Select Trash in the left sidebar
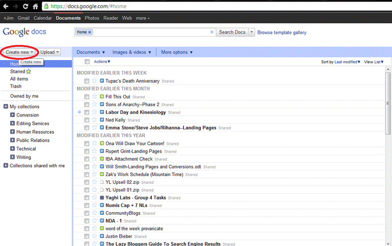 tap(16, 87)
